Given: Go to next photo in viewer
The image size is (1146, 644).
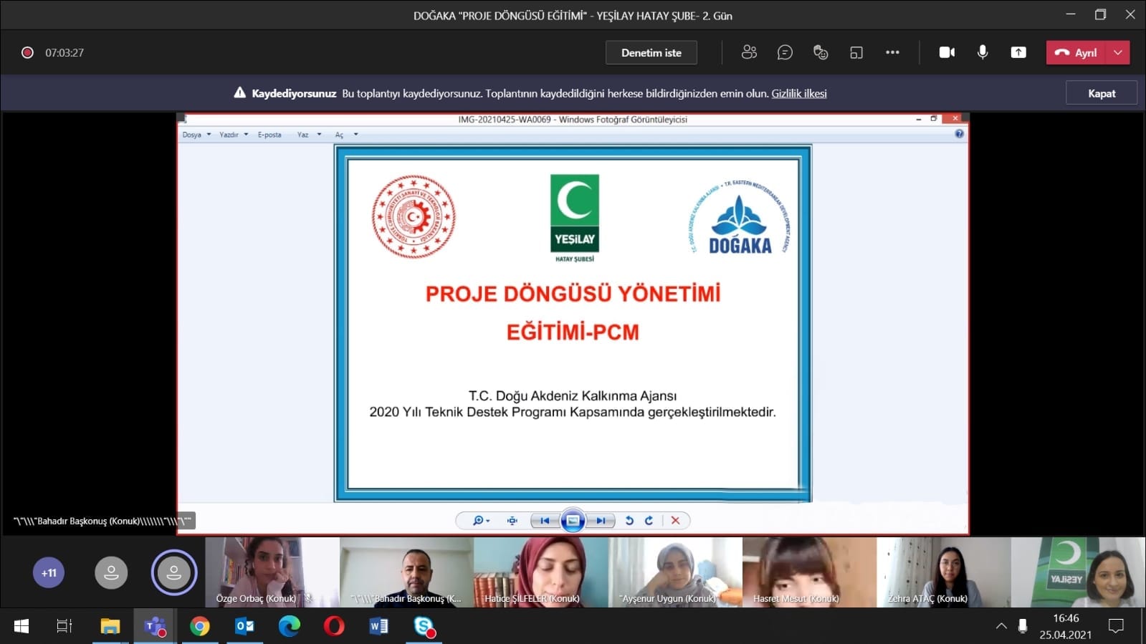Looking at the screenshot, I should pos(601,521).
